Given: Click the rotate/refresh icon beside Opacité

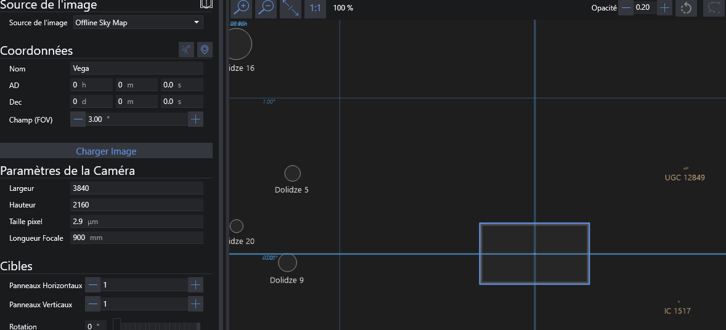Looking at the screenshot, I should click(686, 8).
